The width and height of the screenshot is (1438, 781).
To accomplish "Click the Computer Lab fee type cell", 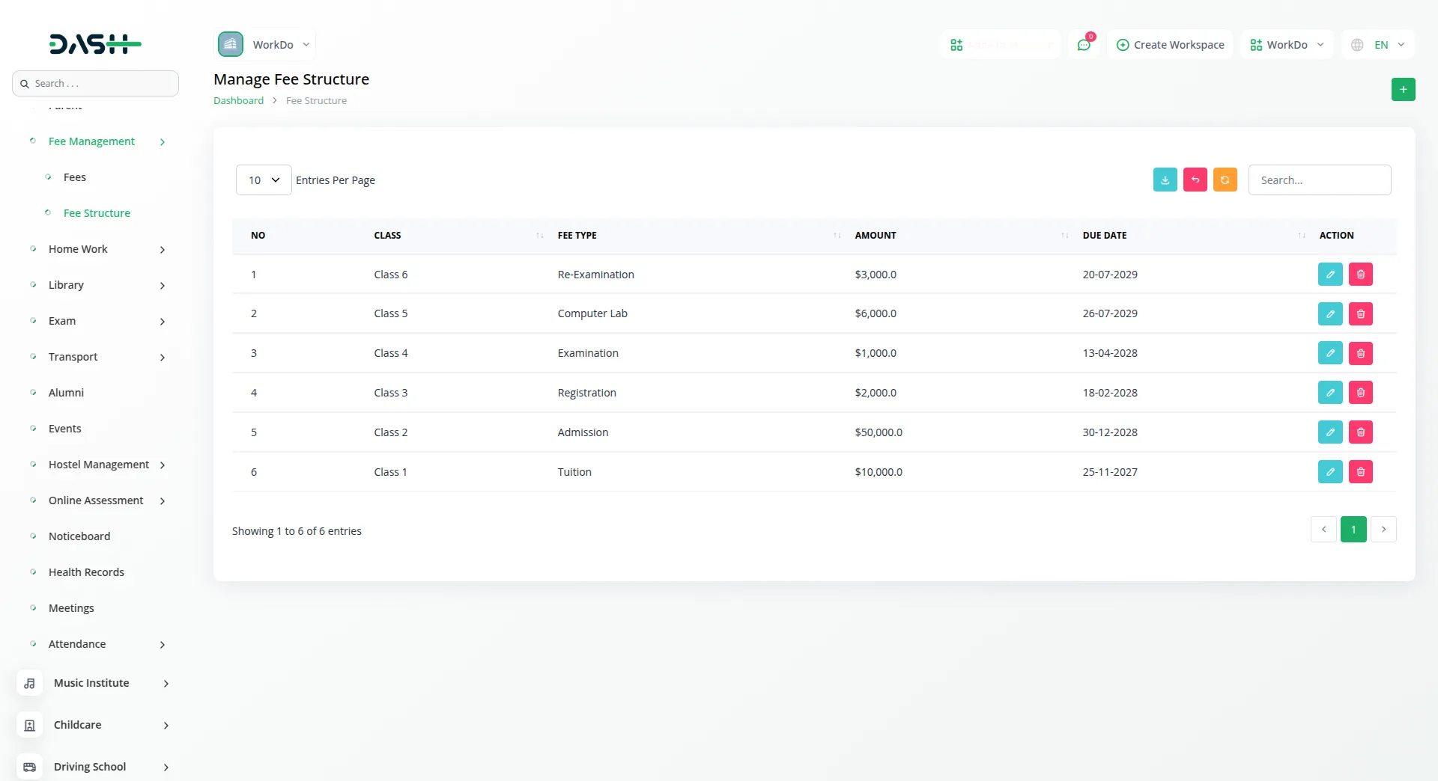I will point(592,313).
